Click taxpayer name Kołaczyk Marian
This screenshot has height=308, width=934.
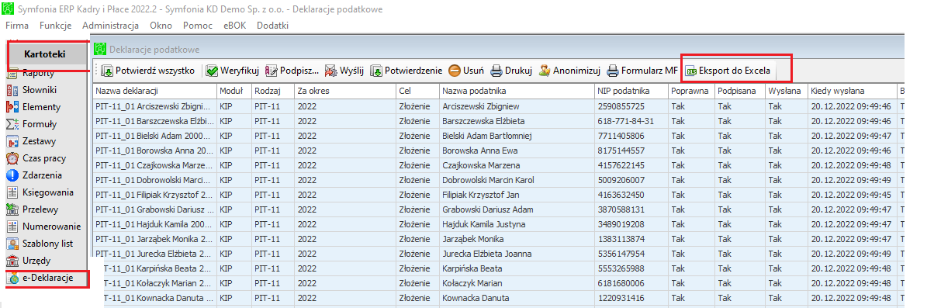coord(473,283)
